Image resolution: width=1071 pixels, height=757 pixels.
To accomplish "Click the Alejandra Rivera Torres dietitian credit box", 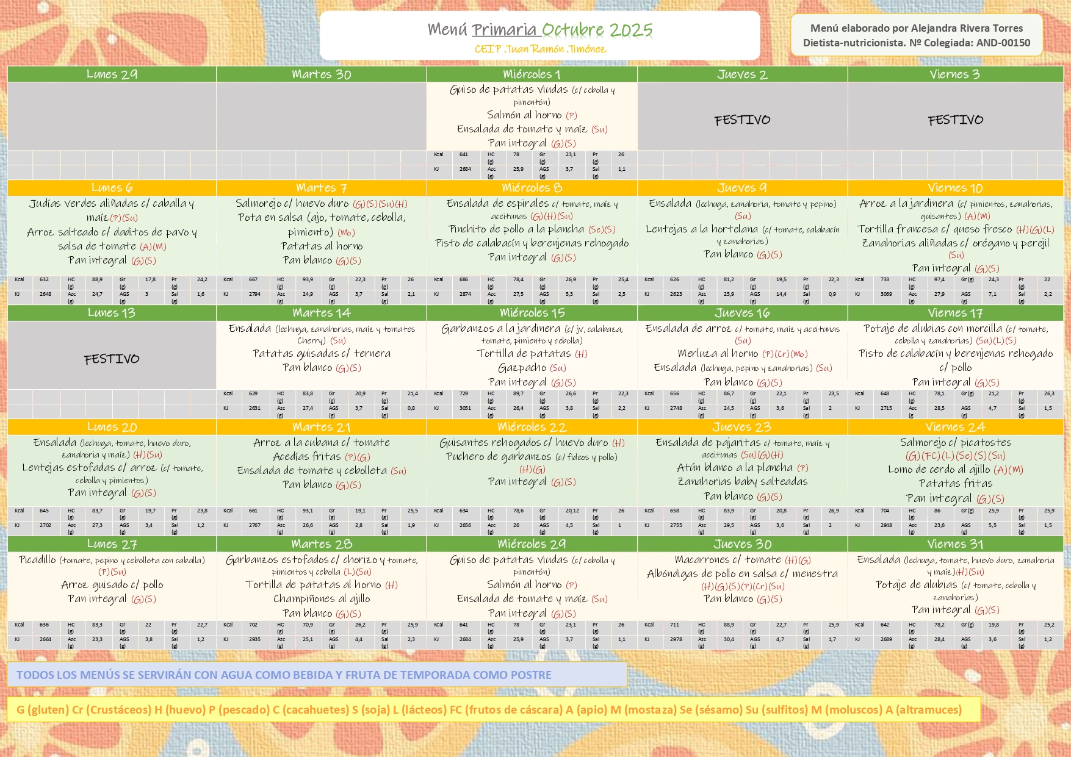I will tap(916, 35).
